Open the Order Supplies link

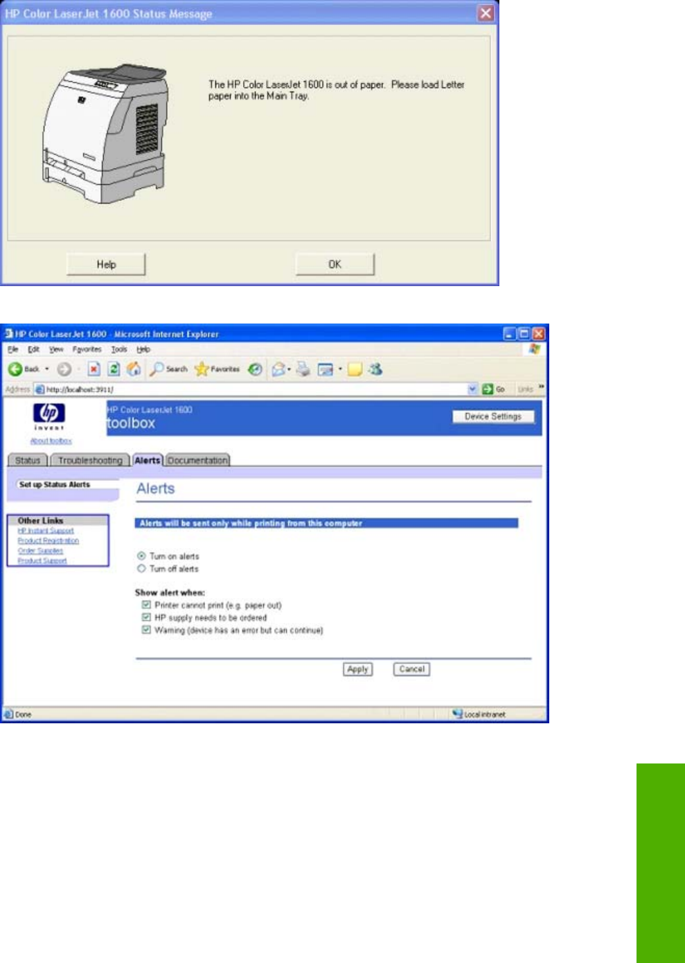40,551
